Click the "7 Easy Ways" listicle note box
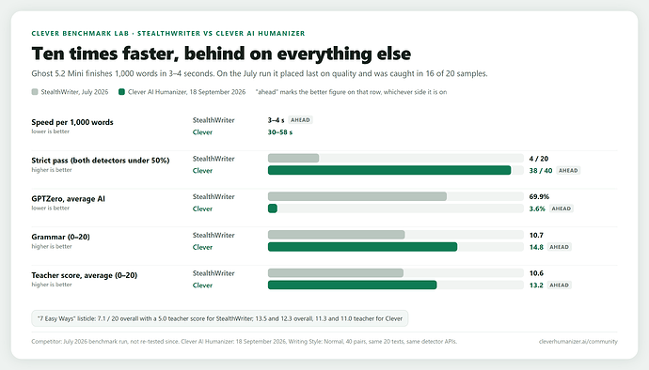Viewport: 649px width, 370px height. [220, 318]
